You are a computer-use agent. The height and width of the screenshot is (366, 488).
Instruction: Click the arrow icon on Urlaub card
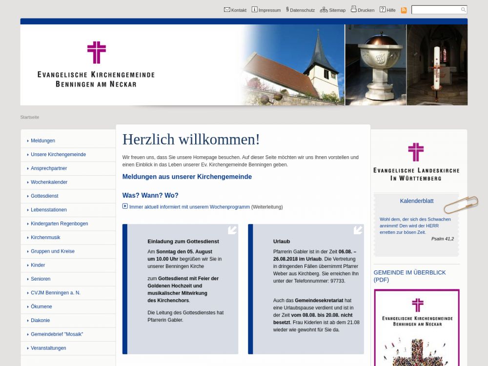click(x=358, y=230)
